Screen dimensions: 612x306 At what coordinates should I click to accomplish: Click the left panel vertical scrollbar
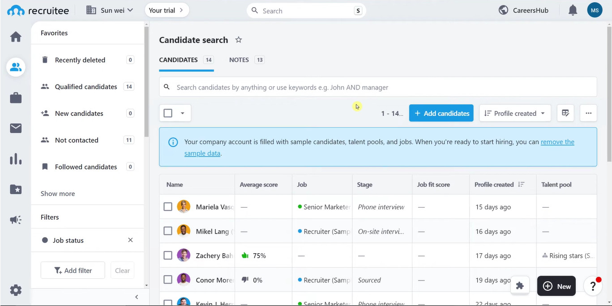point(146,89)
